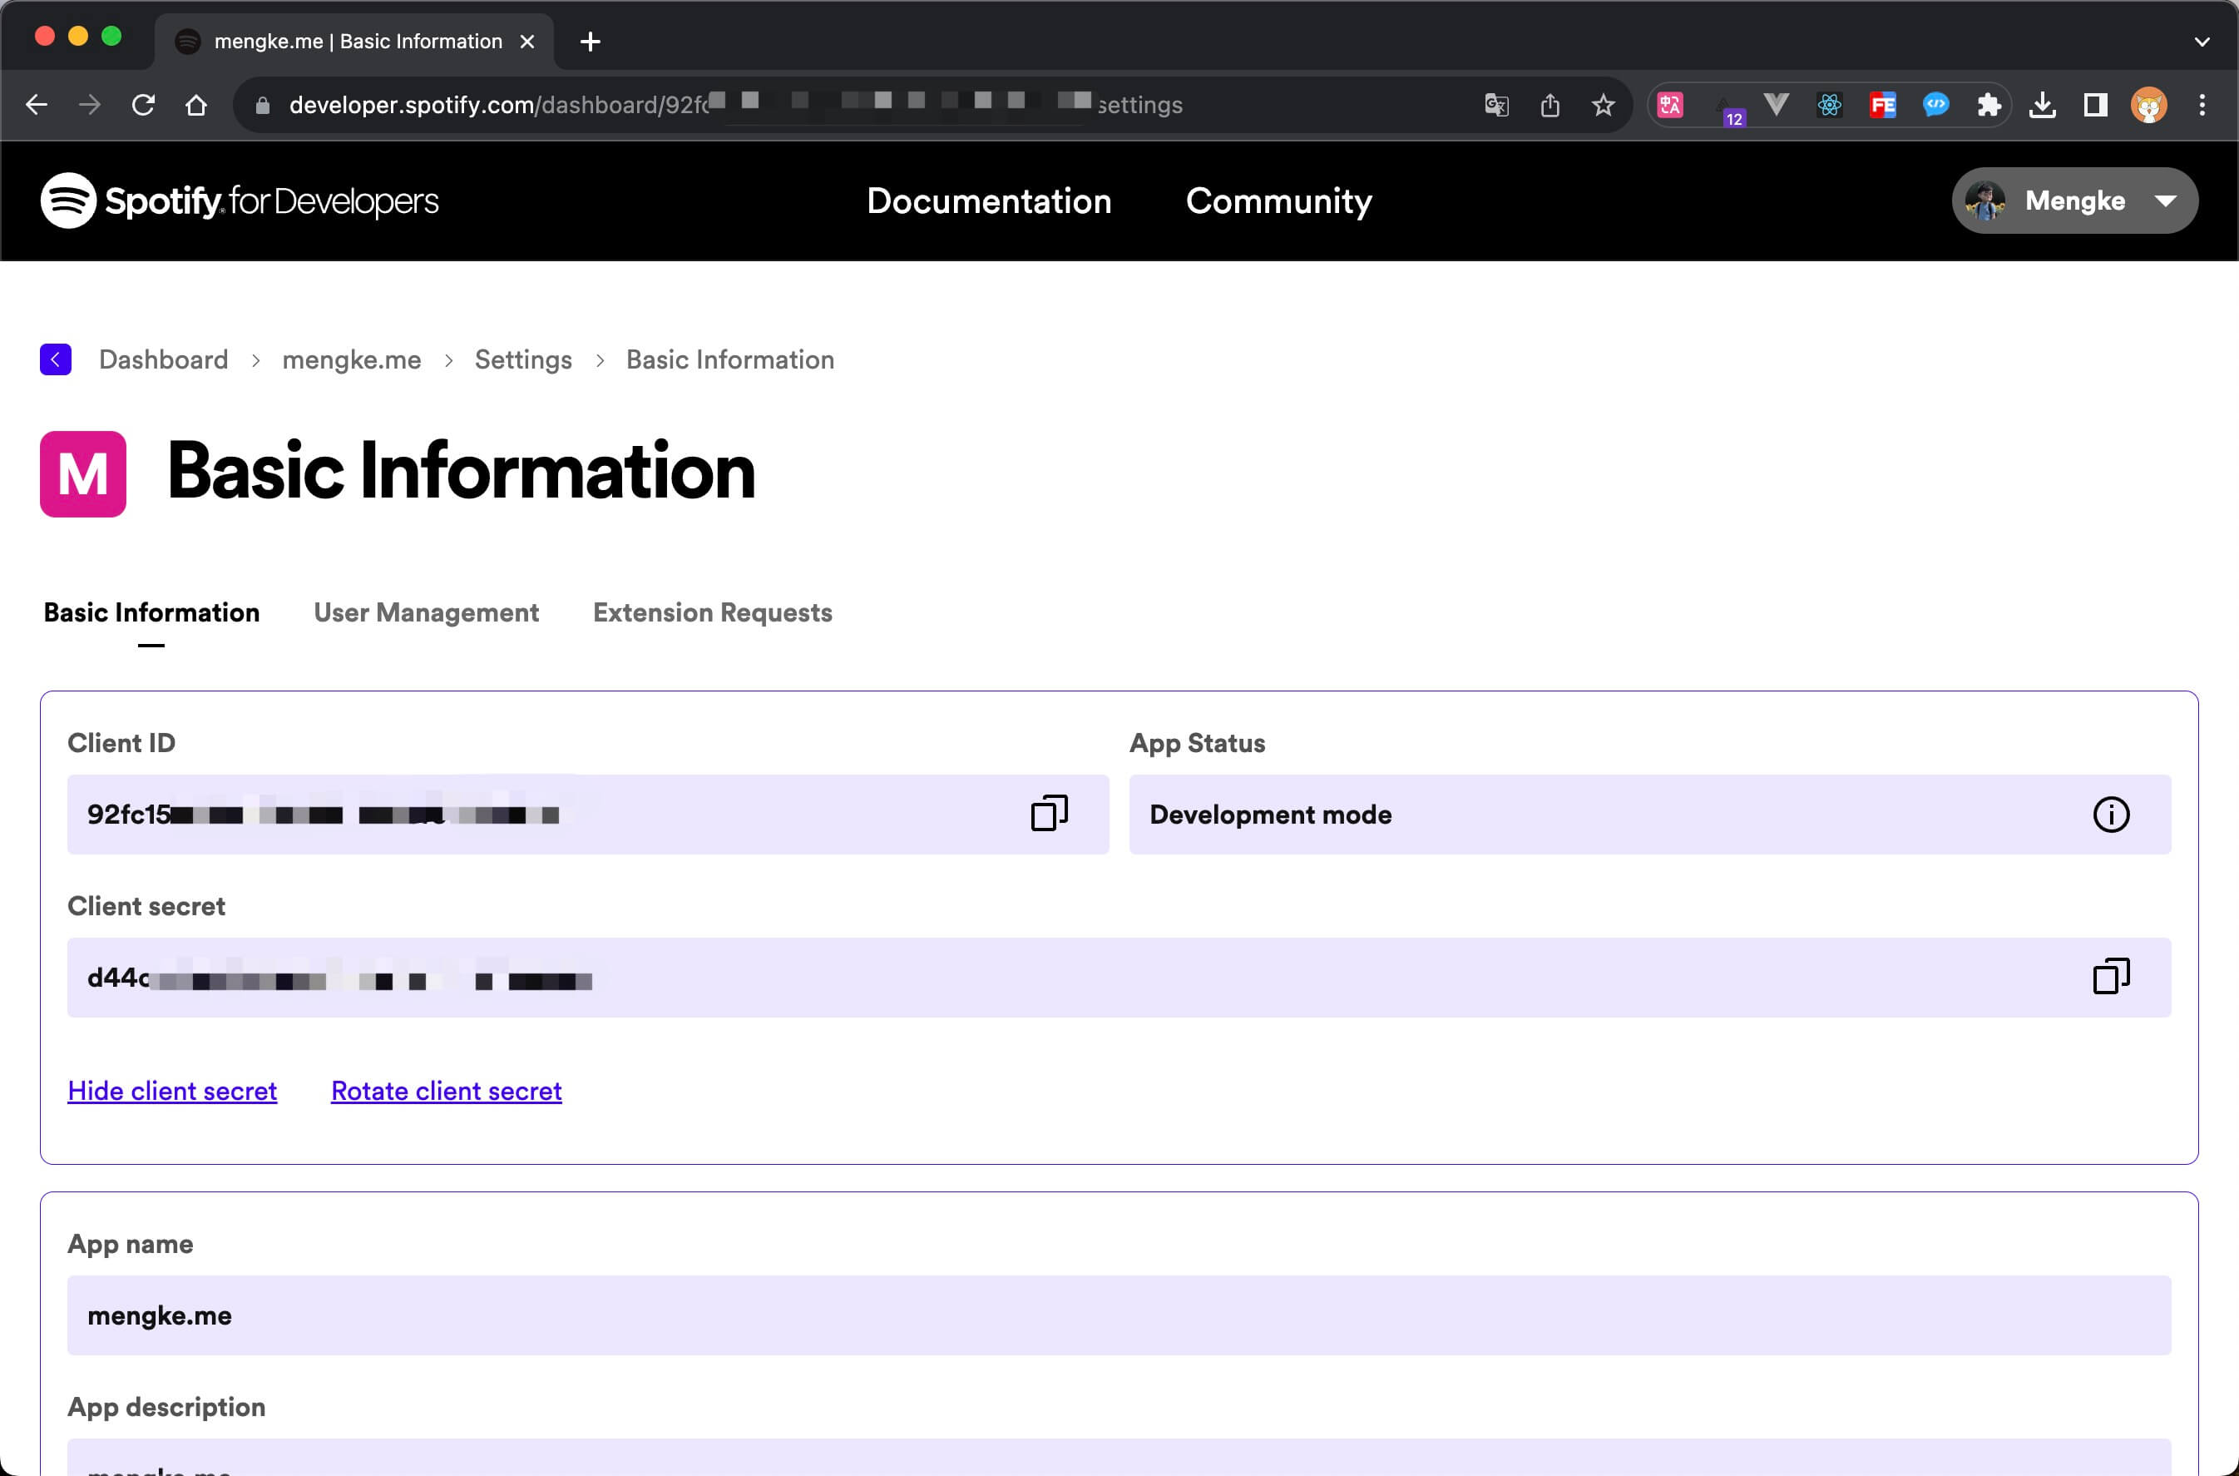Click the purple back arrow in breadcrumb

point(56,359)
